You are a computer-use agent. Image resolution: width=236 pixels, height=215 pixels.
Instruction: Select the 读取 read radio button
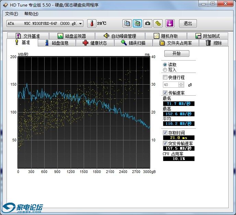pos(165,65)
